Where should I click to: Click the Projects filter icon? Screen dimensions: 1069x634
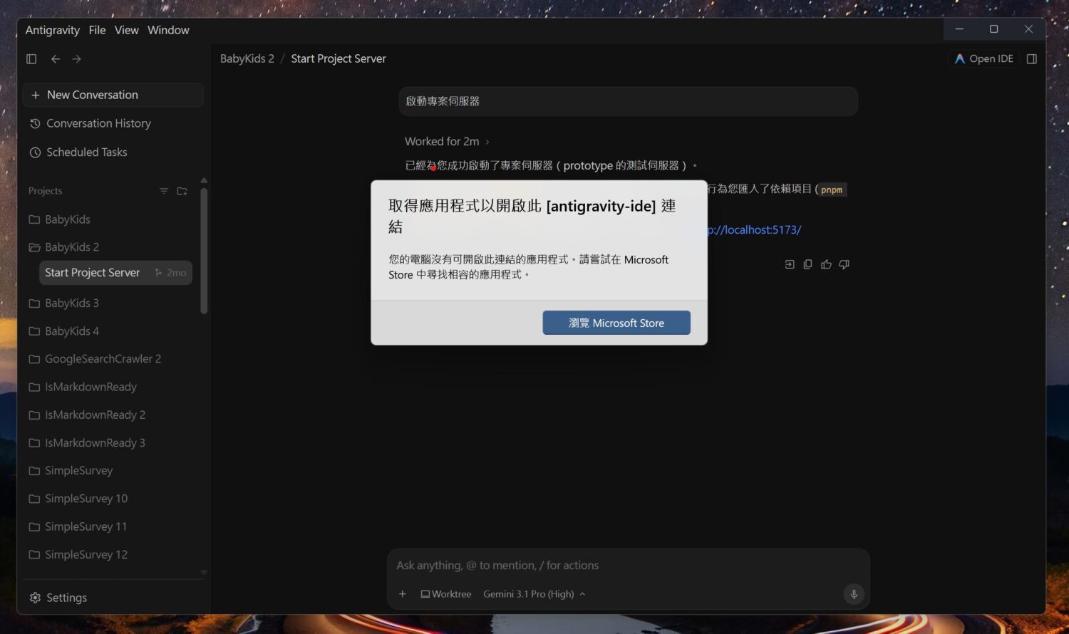[164, 191]
